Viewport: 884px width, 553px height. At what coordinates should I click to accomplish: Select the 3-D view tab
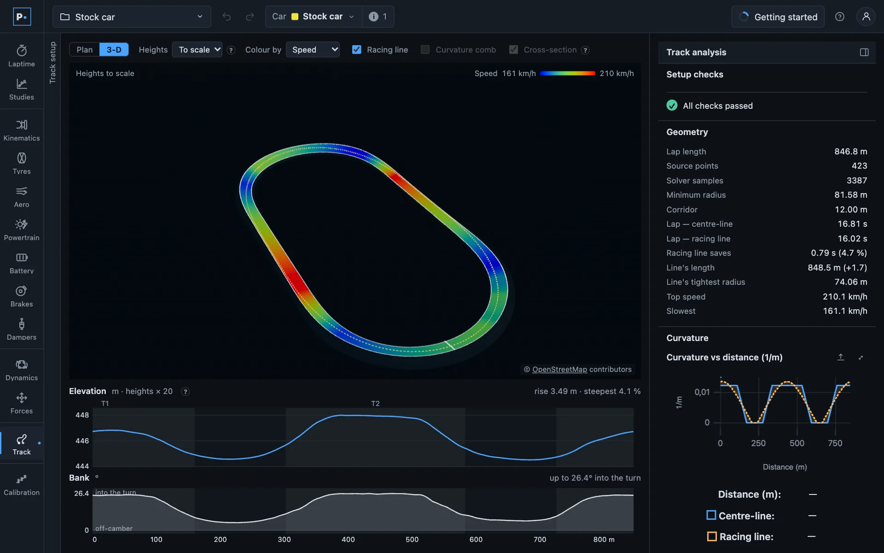click(114, 49)
